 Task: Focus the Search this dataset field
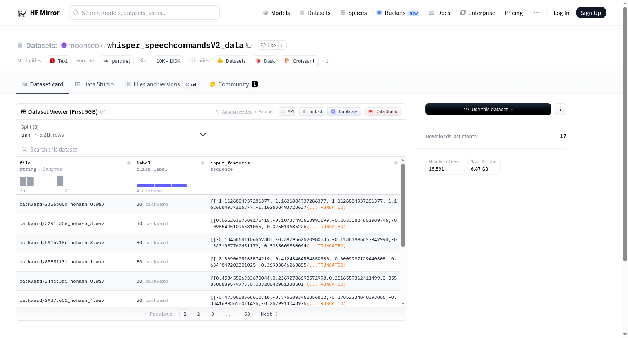tap(211, 150)
